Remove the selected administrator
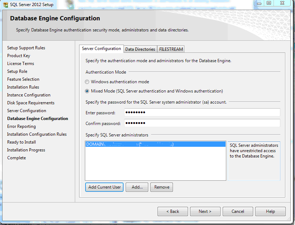This screenshot has width=295, height=225. 162,187
